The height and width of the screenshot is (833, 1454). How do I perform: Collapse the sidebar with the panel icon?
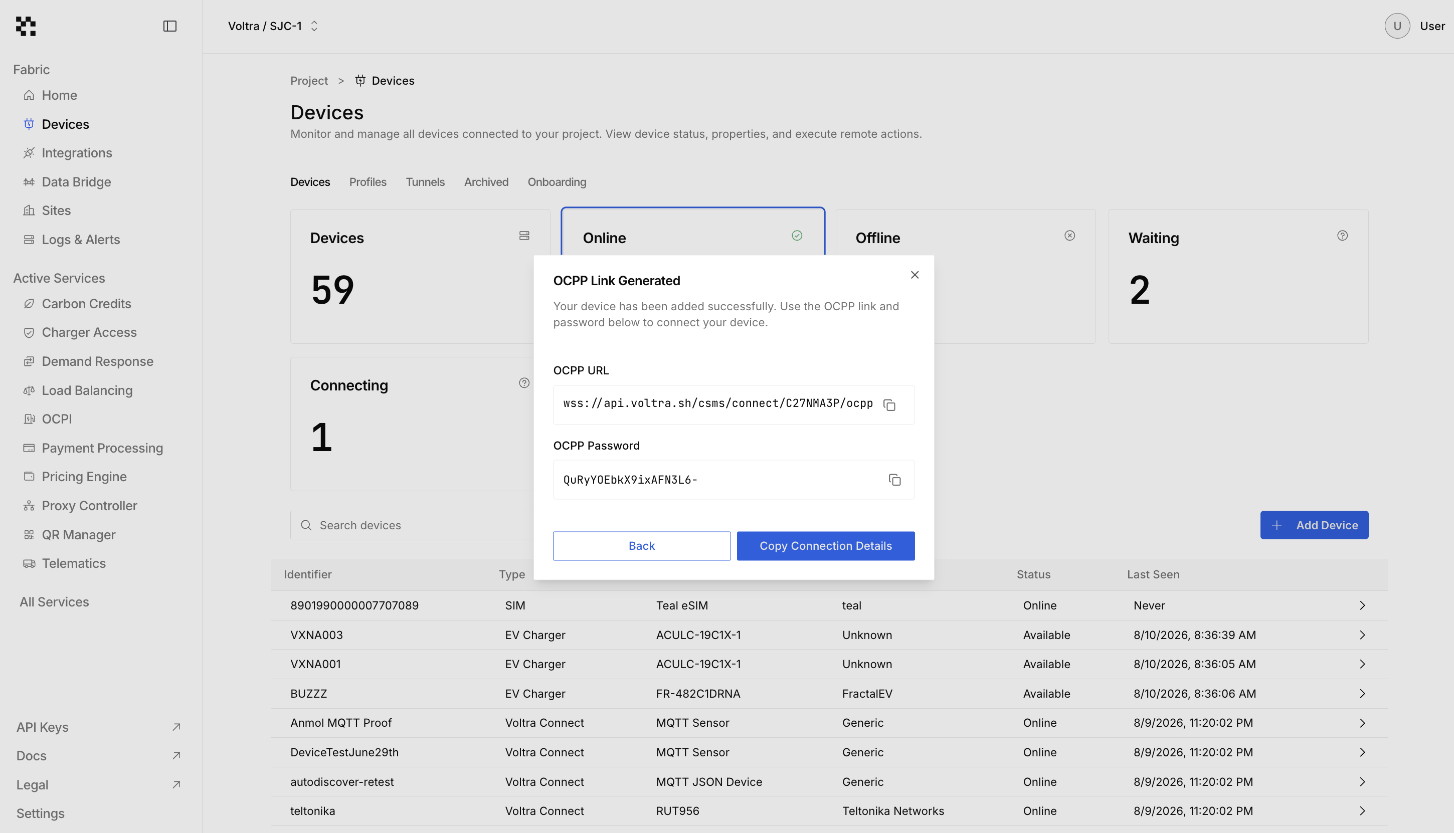tap(170, 26)
